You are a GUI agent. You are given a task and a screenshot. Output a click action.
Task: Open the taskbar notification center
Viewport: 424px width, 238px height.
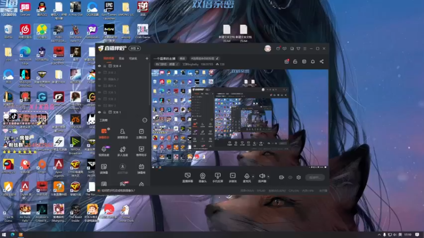click(418, 235)
